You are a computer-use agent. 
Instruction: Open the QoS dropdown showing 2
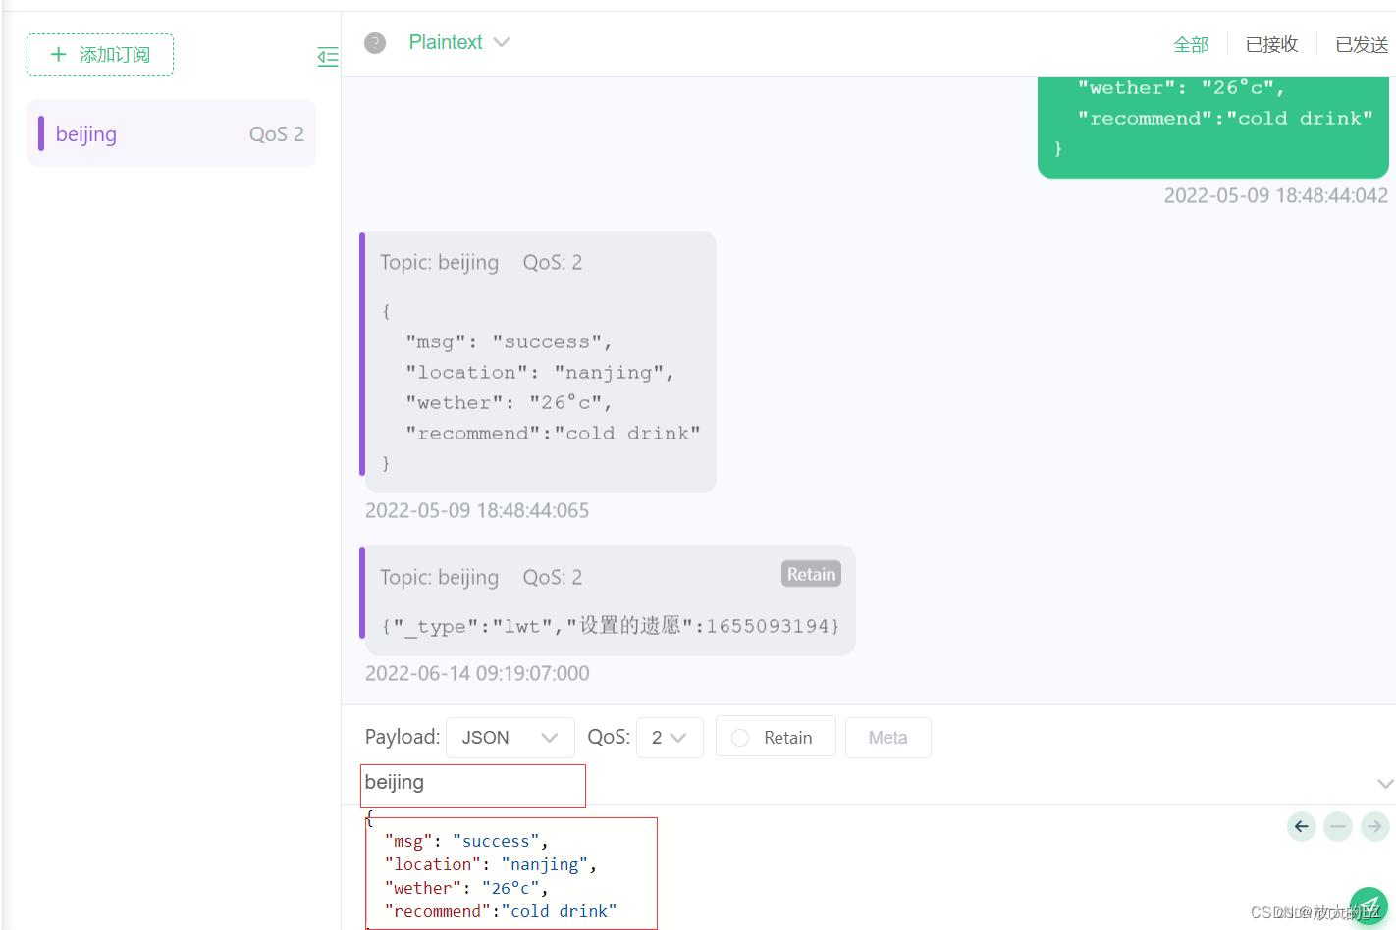pyautogui.click(x=670, y=736)
